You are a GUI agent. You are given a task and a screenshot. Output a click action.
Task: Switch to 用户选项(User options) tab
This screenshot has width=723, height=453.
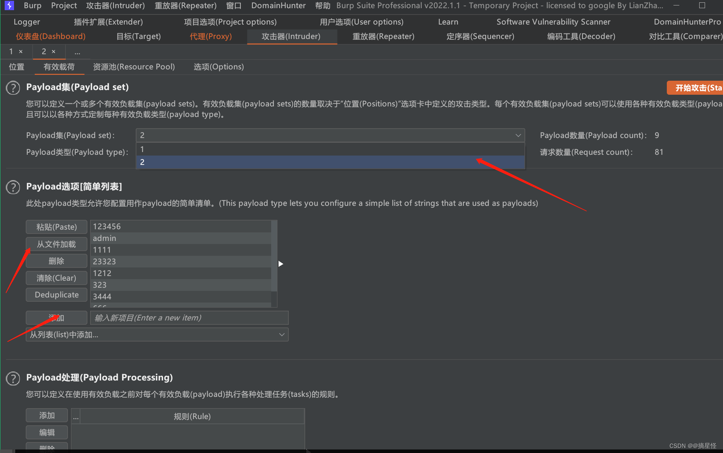[361, 22]
